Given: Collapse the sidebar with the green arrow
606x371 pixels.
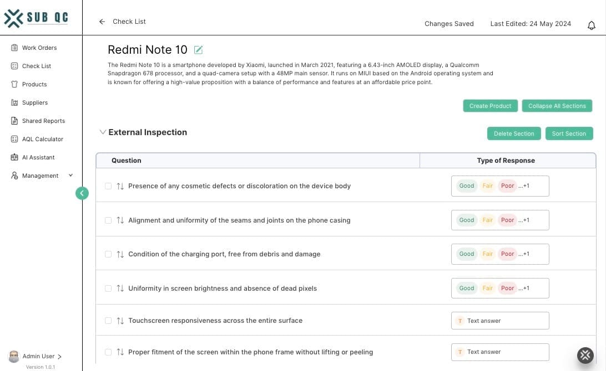Looking at the screenshot, I should point(82,193).
